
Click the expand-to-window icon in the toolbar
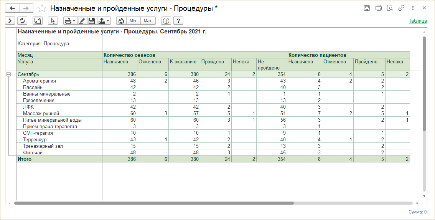click(38, 21)
